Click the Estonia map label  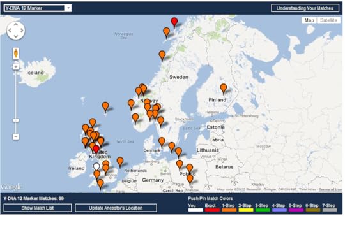[216, 127]
